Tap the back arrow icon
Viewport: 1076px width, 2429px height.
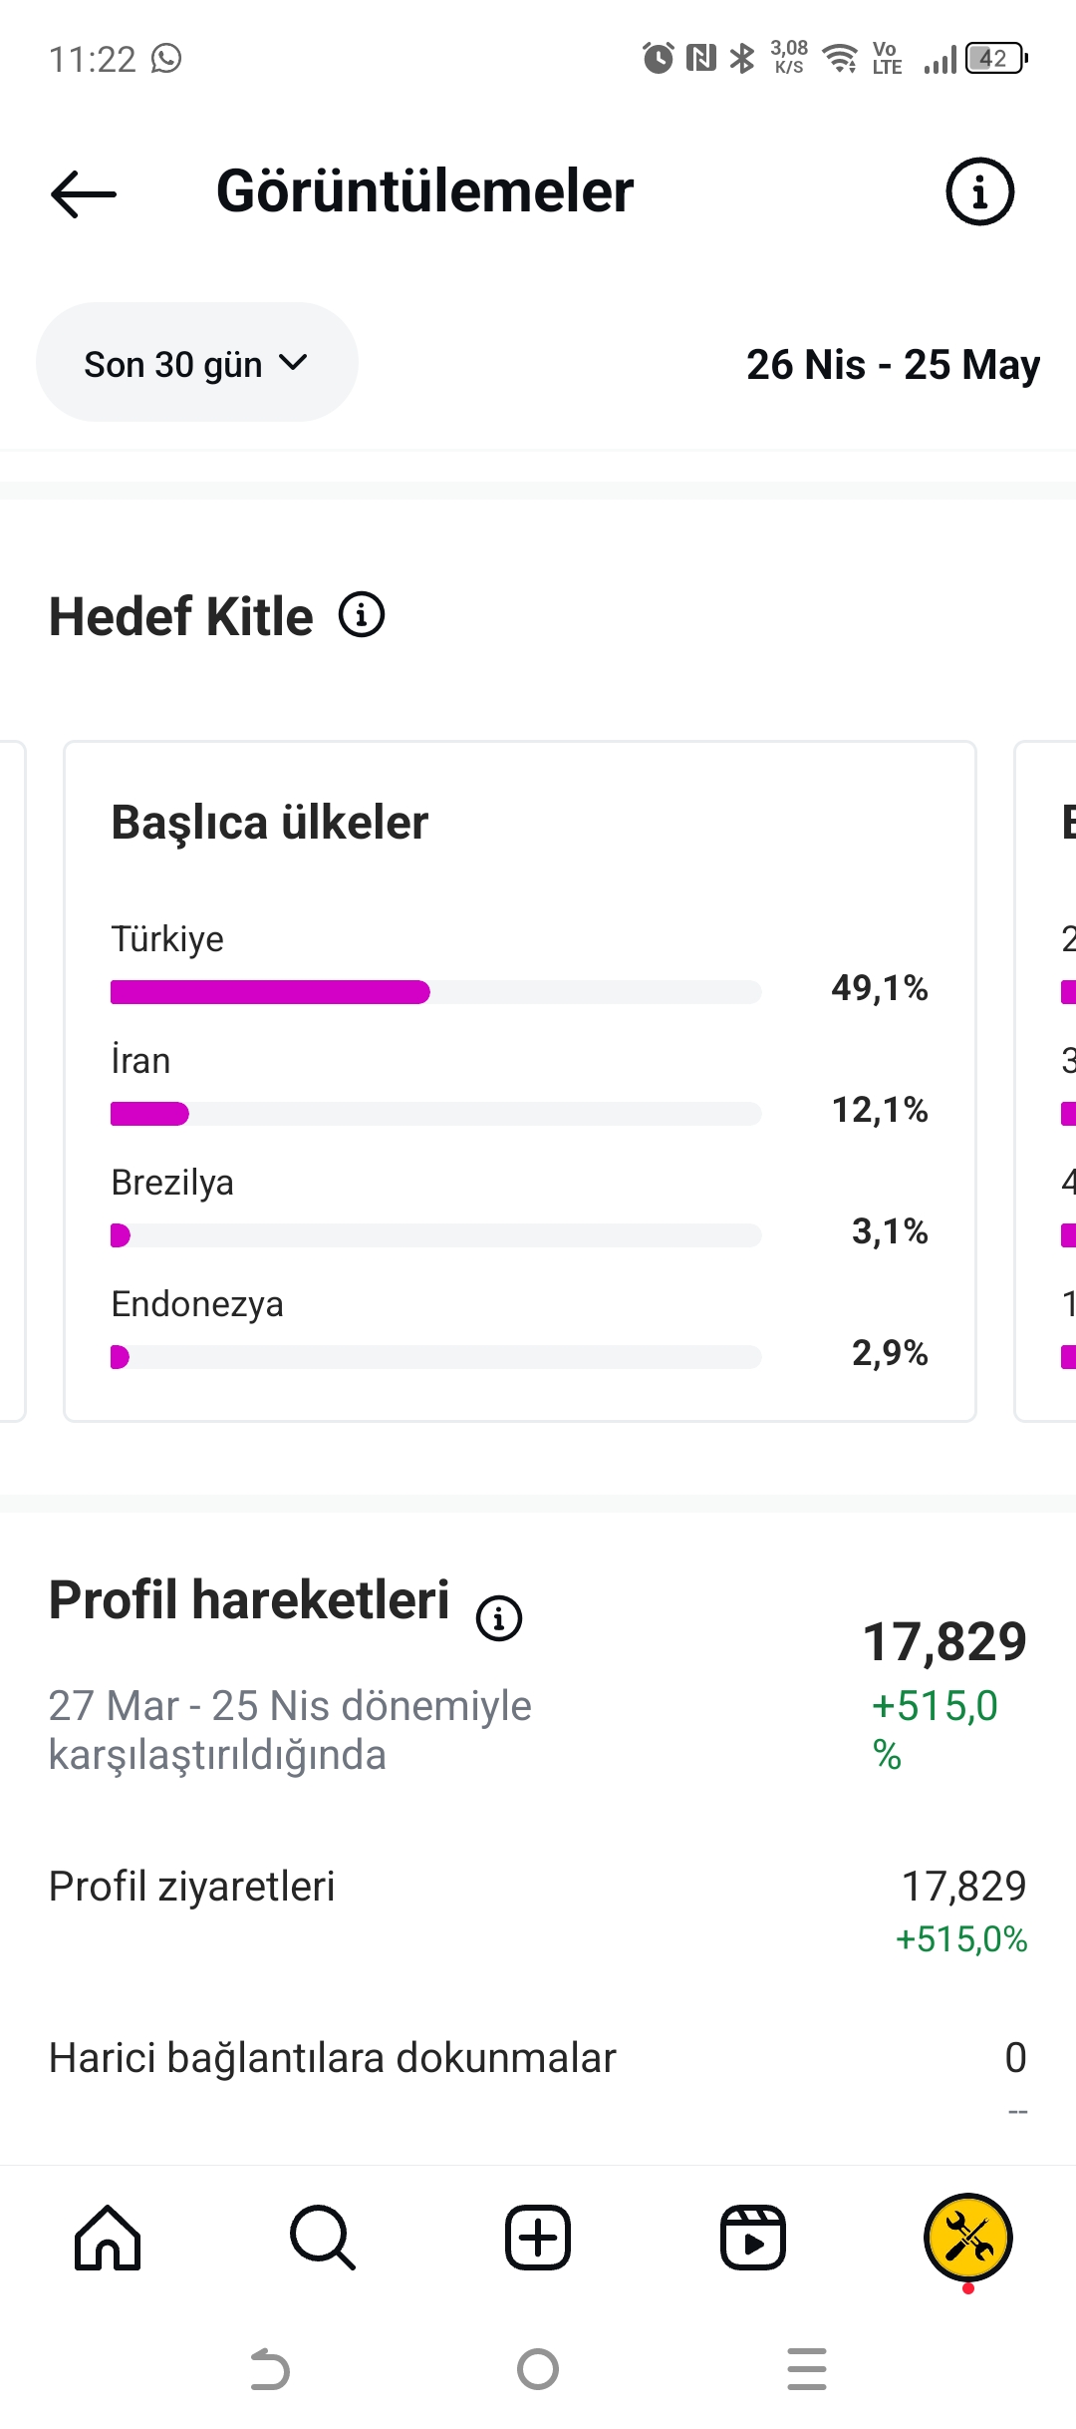84,192
